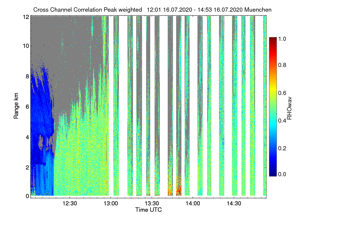Click the y-axis tick label '4'
This screenshot has height=233, width=350.
click(x=27, y=137)
